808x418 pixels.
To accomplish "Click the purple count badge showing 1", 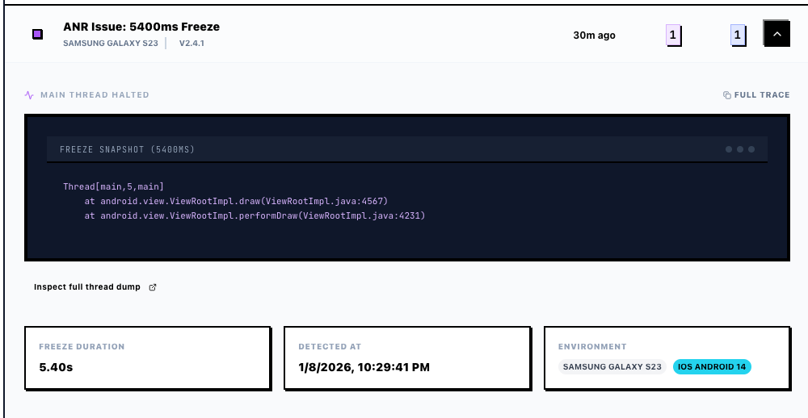I will click(x=672, y=35).
